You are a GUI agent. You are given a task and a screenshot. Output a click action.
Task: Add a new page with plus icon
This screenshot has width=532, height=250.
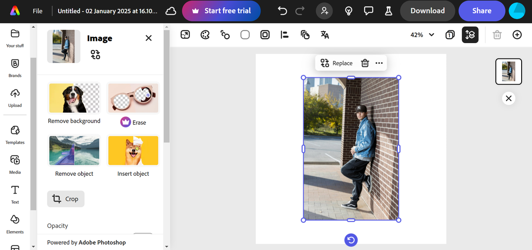click(517, 35)
